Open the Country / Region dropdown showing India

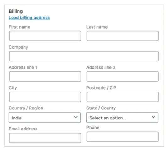pyautogui.click(x=45, y=118)
